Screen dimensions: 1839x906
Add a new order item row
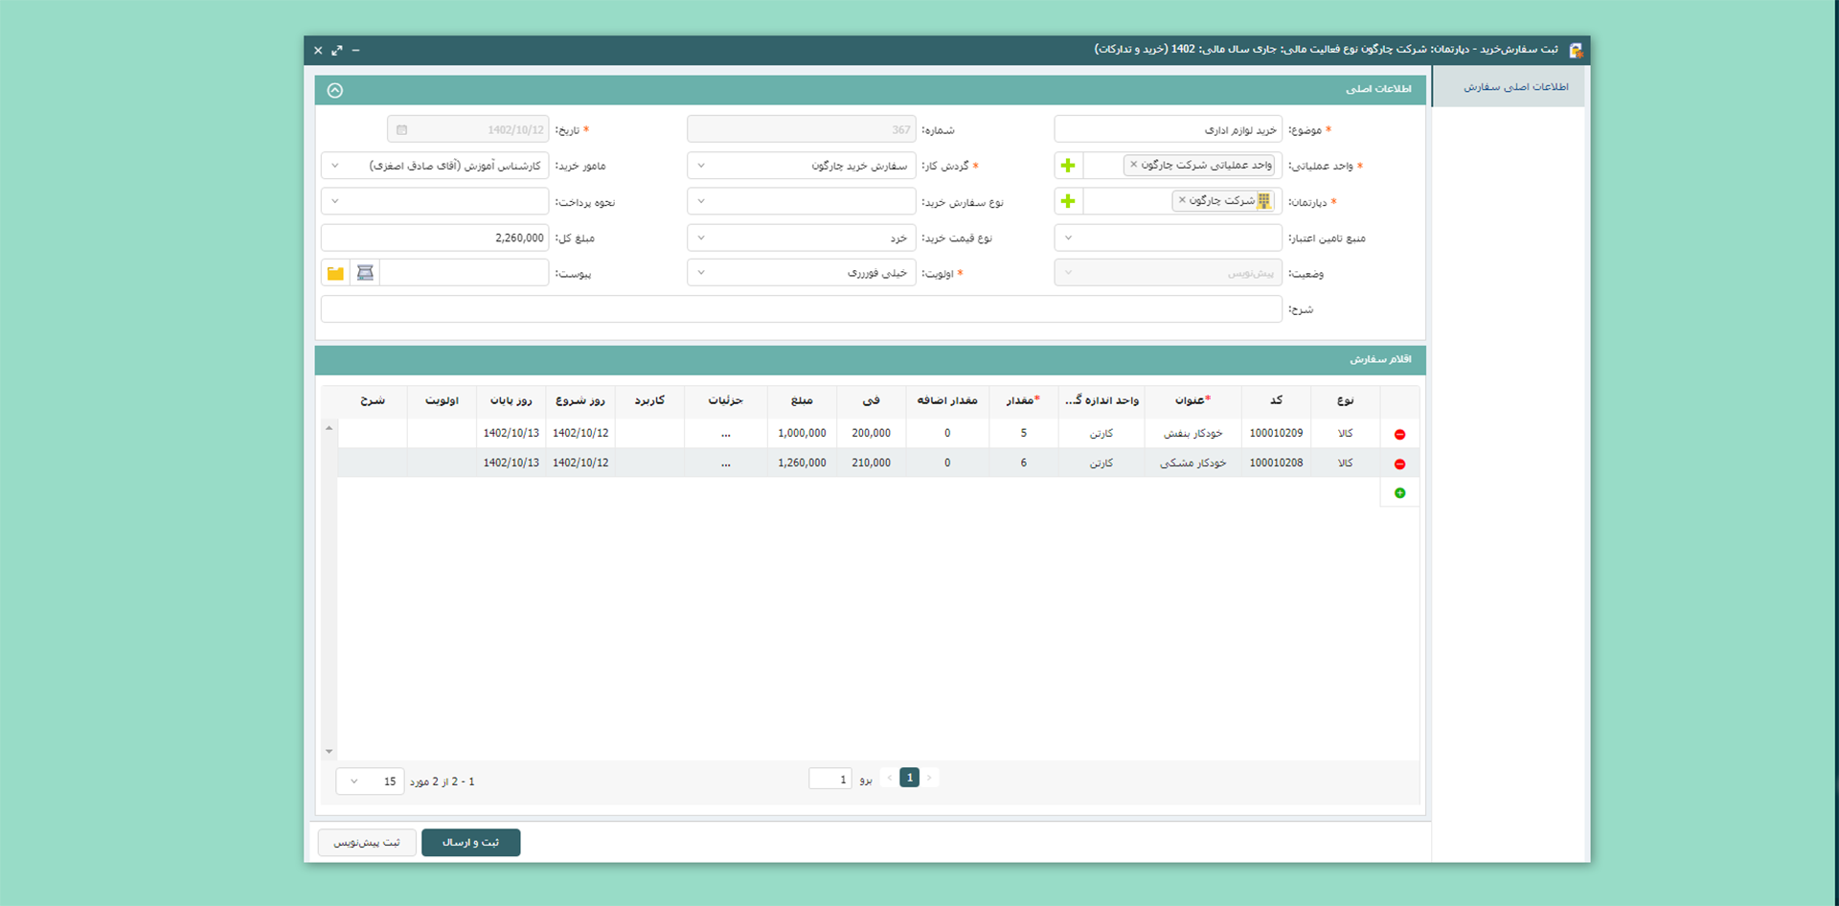(1399, 493)
